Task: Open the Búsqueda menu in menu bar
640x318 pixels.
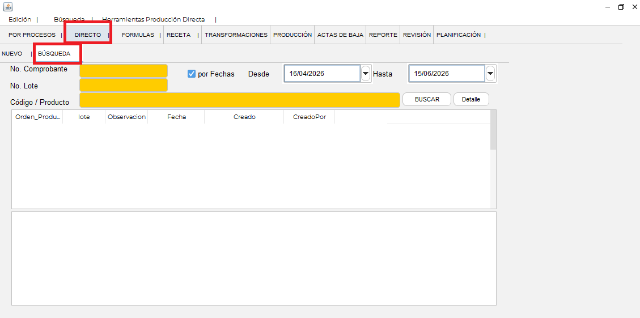Action: point(69,19)
